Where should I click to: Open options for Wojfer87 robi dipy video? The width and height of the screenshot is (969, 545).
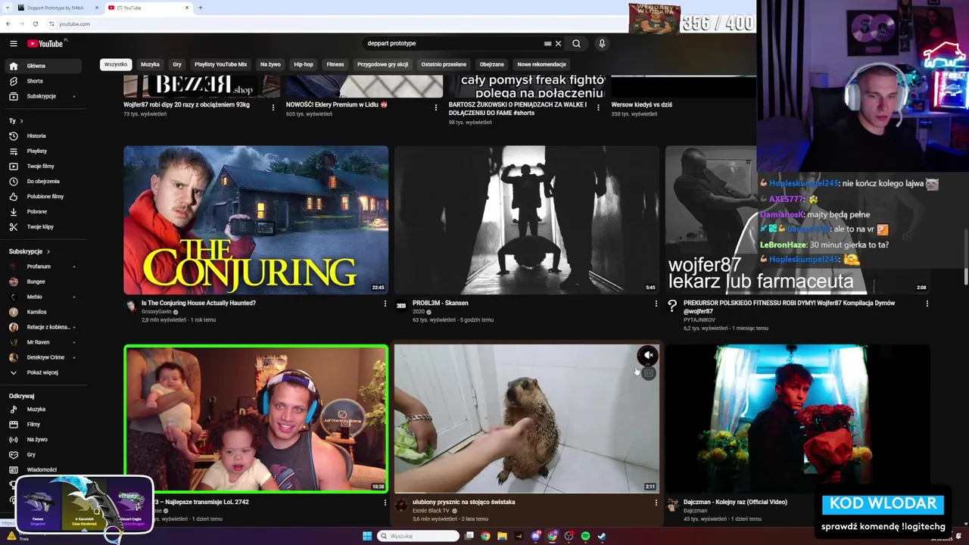tap(273, 107)
